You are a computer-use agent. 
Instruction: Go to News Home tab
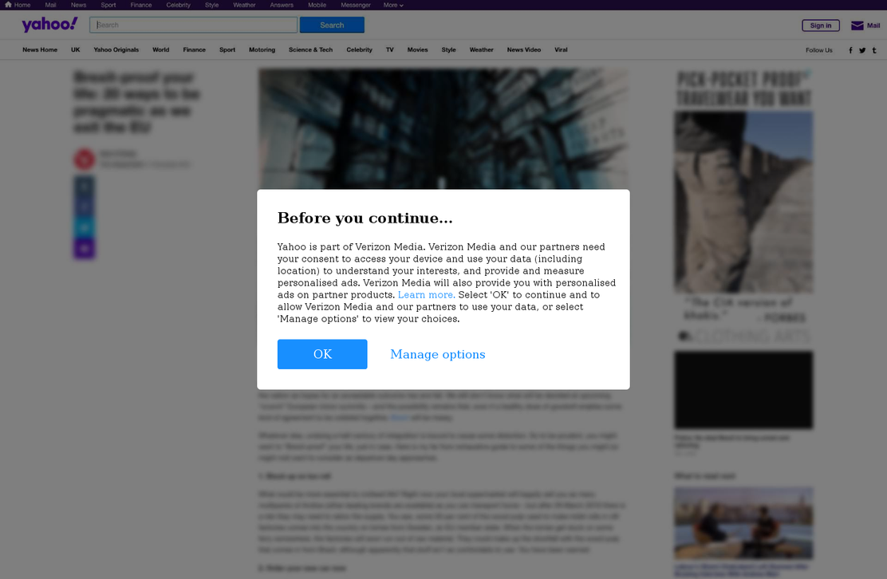pos(40,49)
